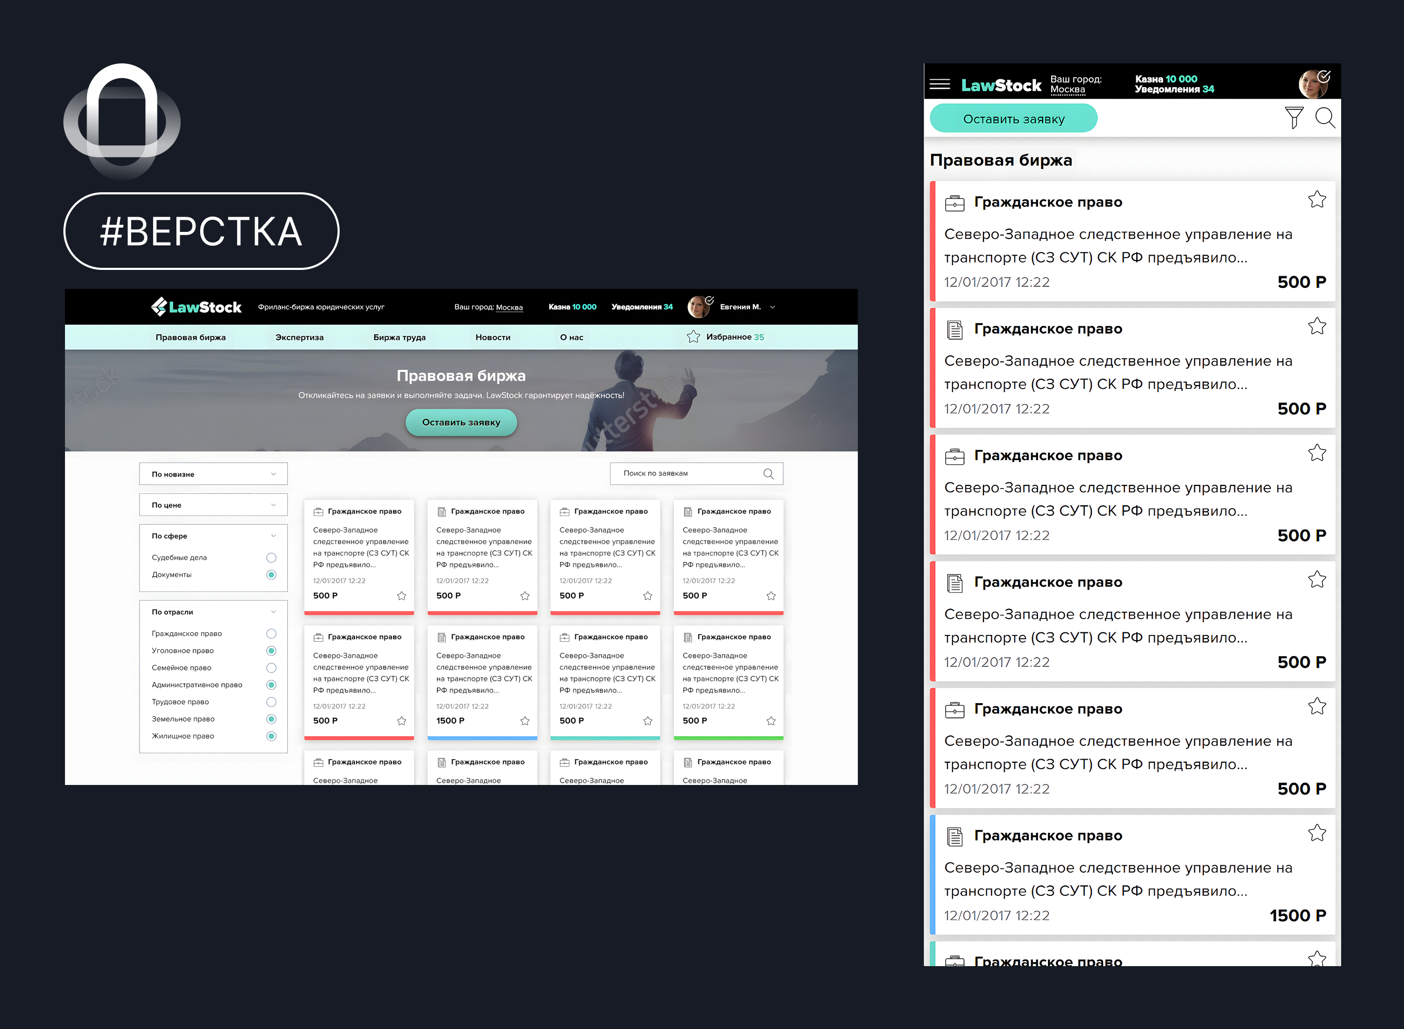Open the hamburger menu in mobile header
This screenshot has width=1404, height=1029.
point(940,85)
